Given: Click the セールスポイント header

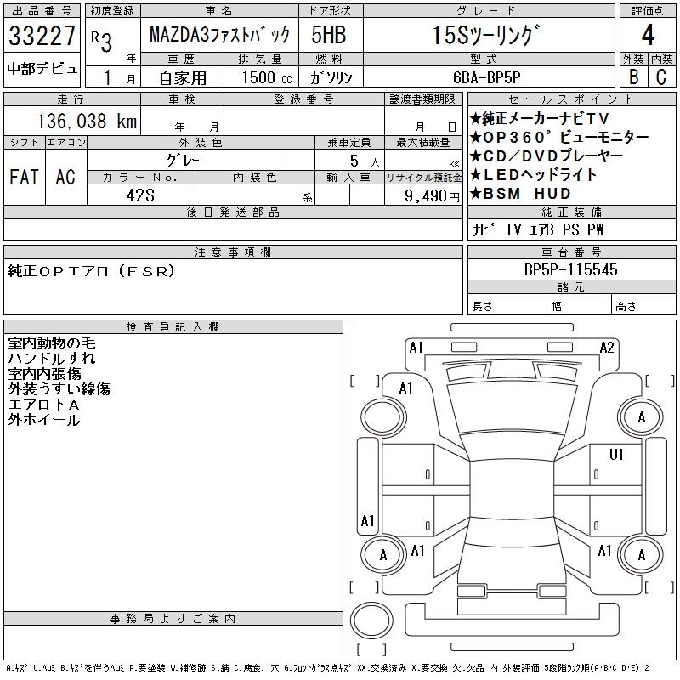Looking at the screenshot, I should [571, 99].
